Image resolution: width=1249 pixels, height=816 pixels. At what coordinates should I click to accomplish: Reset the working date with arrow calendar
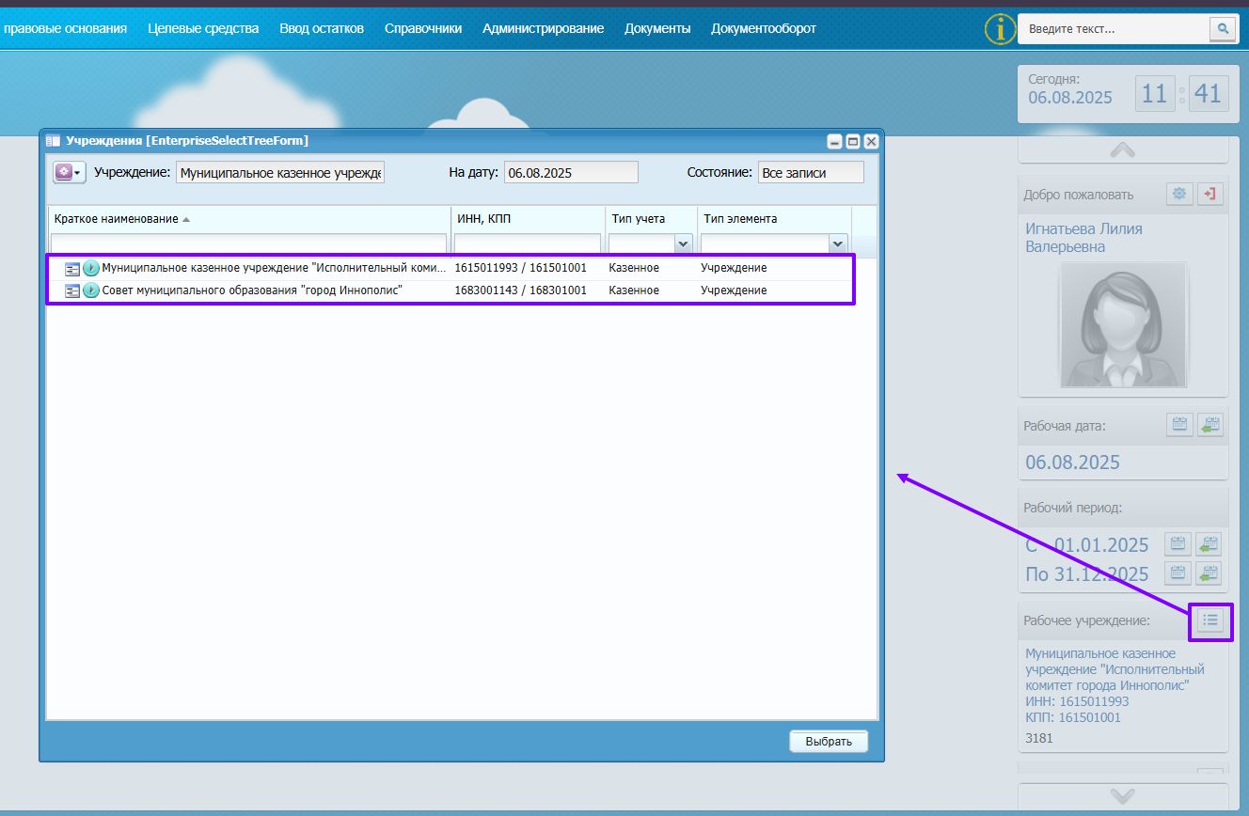[1210, 424]
